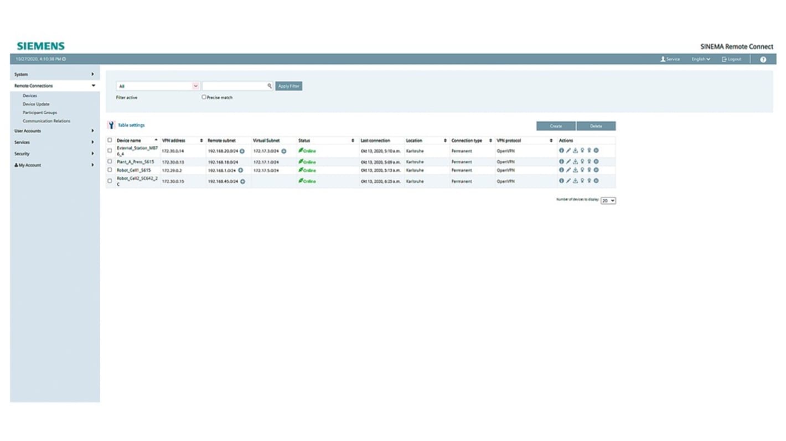Open the Devices submenu item
The width and height of the screenshot is (786, 441).
tap(30, 96)
